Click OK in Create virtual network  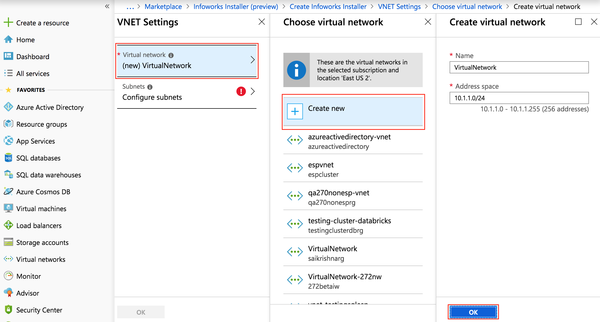point(473,312)
